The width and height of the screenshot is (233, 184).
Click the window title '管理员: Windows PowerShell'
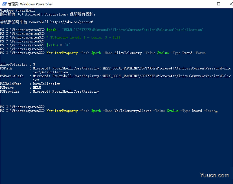31,4
